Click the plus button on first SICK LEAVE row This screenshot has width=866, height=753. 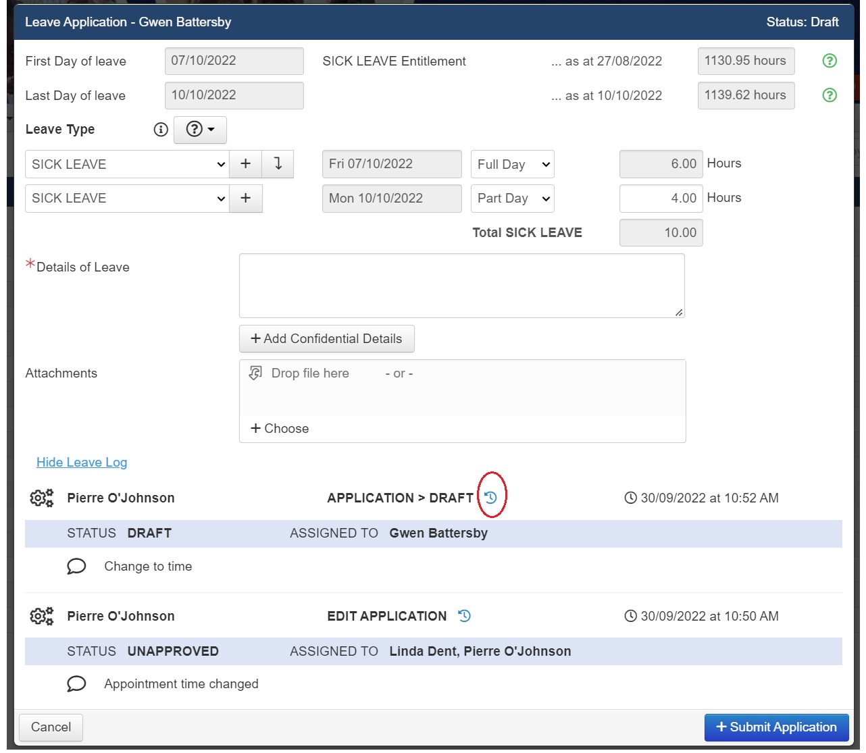click(x=246, y=164)
